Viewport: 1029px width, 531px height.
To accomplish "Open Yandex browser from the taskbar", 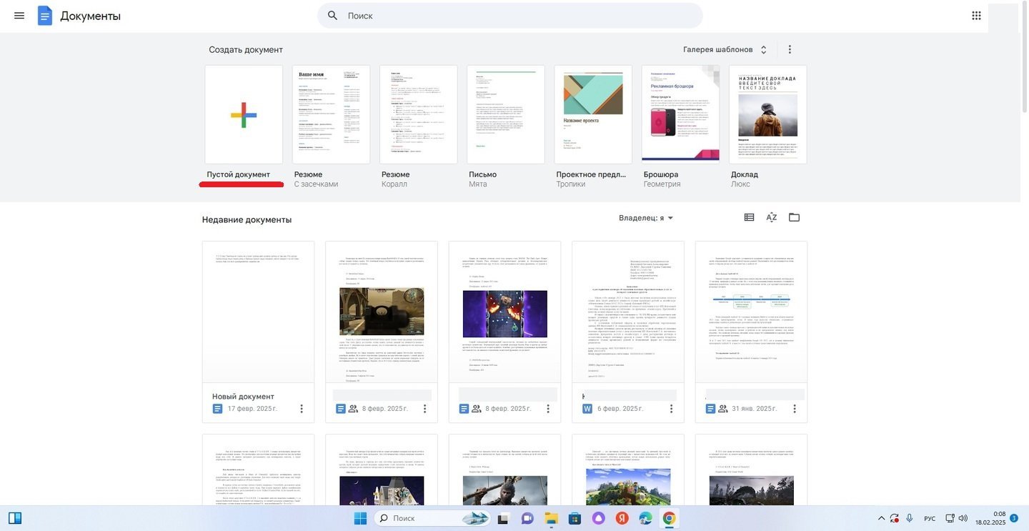I will pos(622,518).
